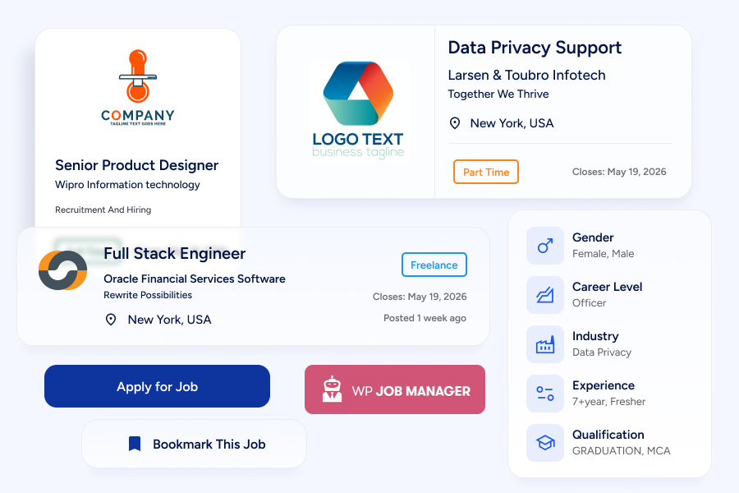Open the Full Stack Engineer job title

[x=174, y=253]
